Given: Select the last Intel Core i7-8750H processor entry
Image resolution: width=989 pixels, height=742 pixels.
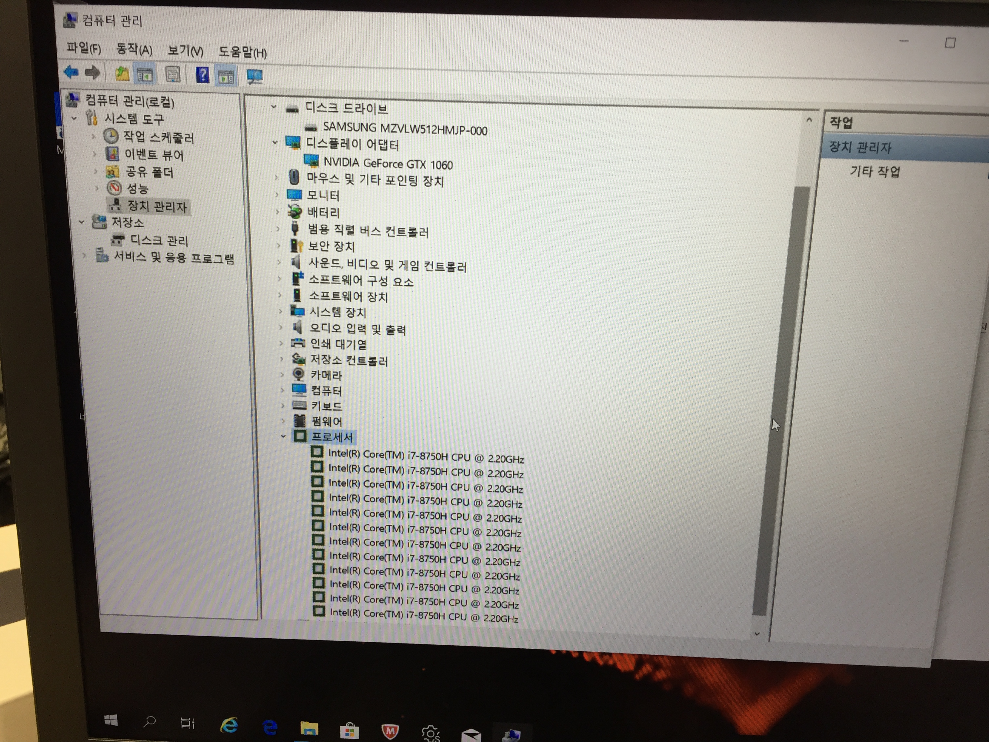Looking at the screenshot, I should coord(424,615).
